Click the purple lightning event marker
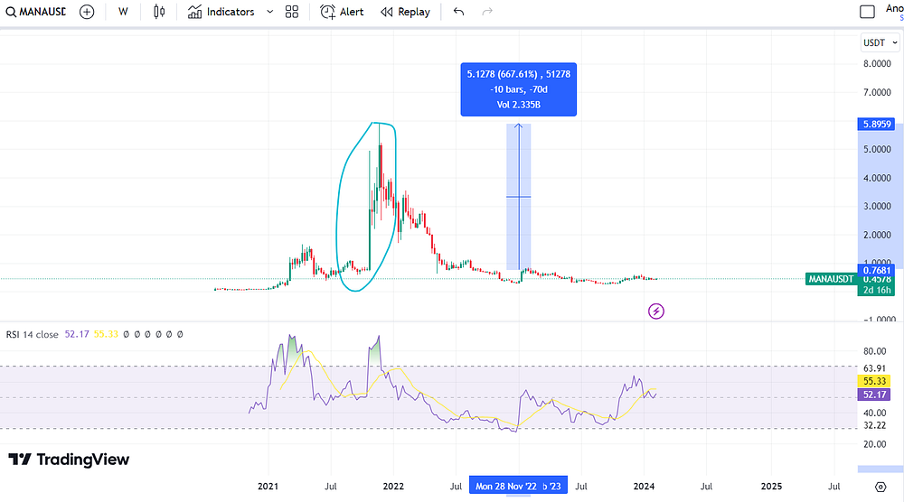The width and height of the screenshot is (904, 502). tap(656, 311)
